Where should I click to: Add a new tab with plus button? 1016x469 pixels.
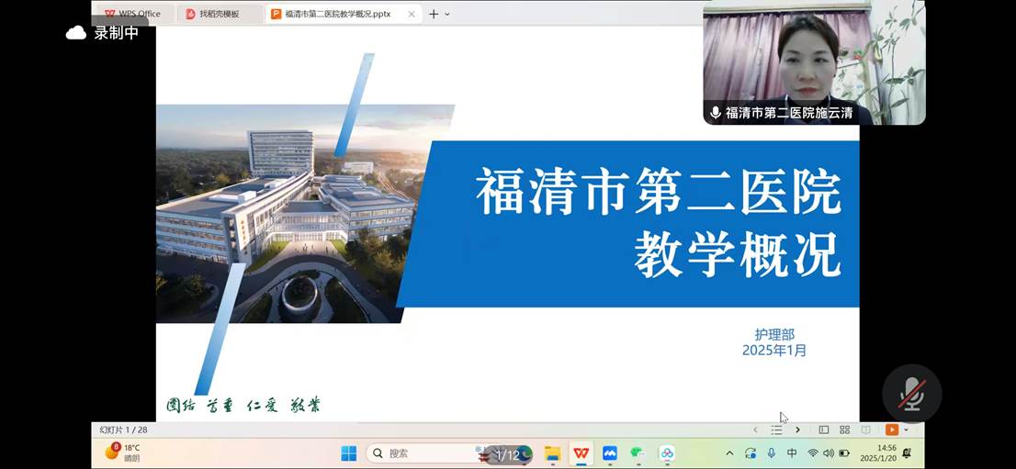[434, 14]
